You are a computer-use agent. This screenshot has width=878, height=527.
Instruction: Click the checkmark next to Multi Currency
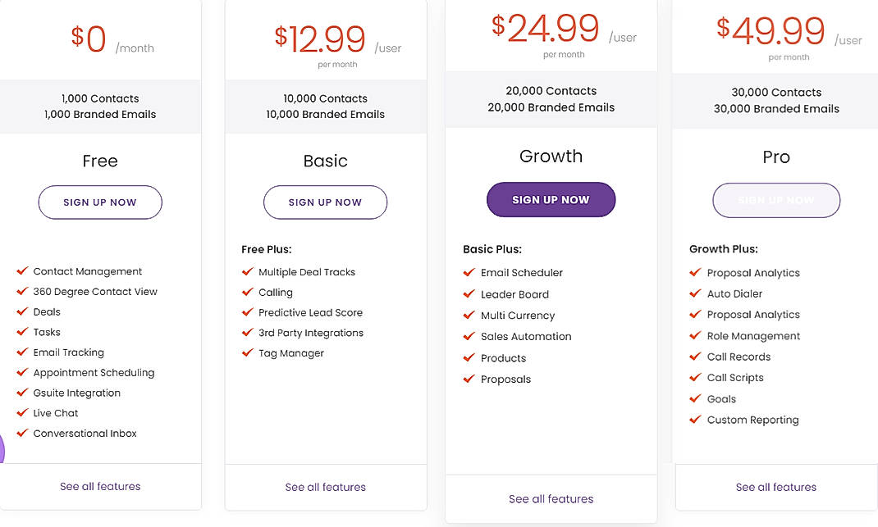pos(469,316)
